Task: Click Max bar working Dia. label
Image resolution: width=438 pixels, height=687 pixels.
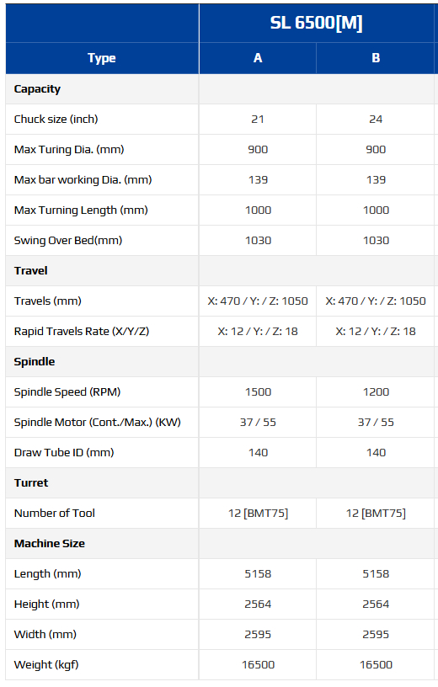Action: tap(83, 179)
